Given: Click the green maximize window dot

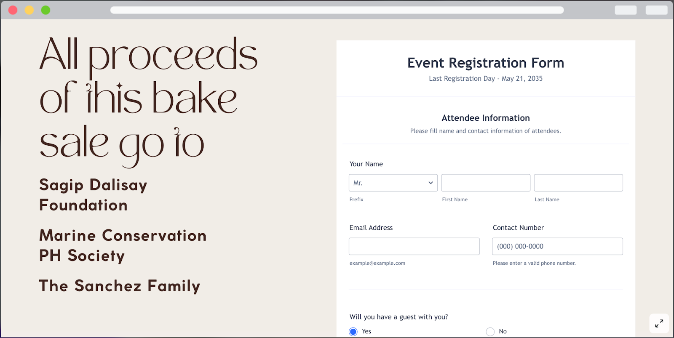Looking at the screenshot, I should [45, 10].
